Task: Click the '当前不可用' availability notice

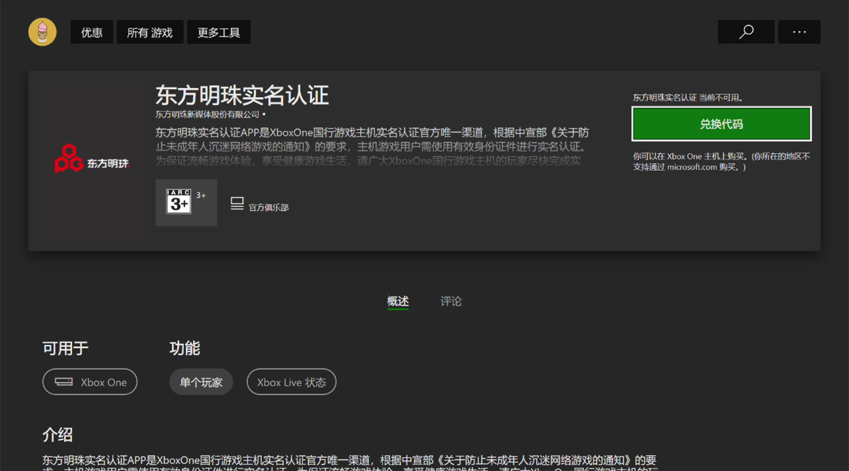Action: (x=688, y=98)
